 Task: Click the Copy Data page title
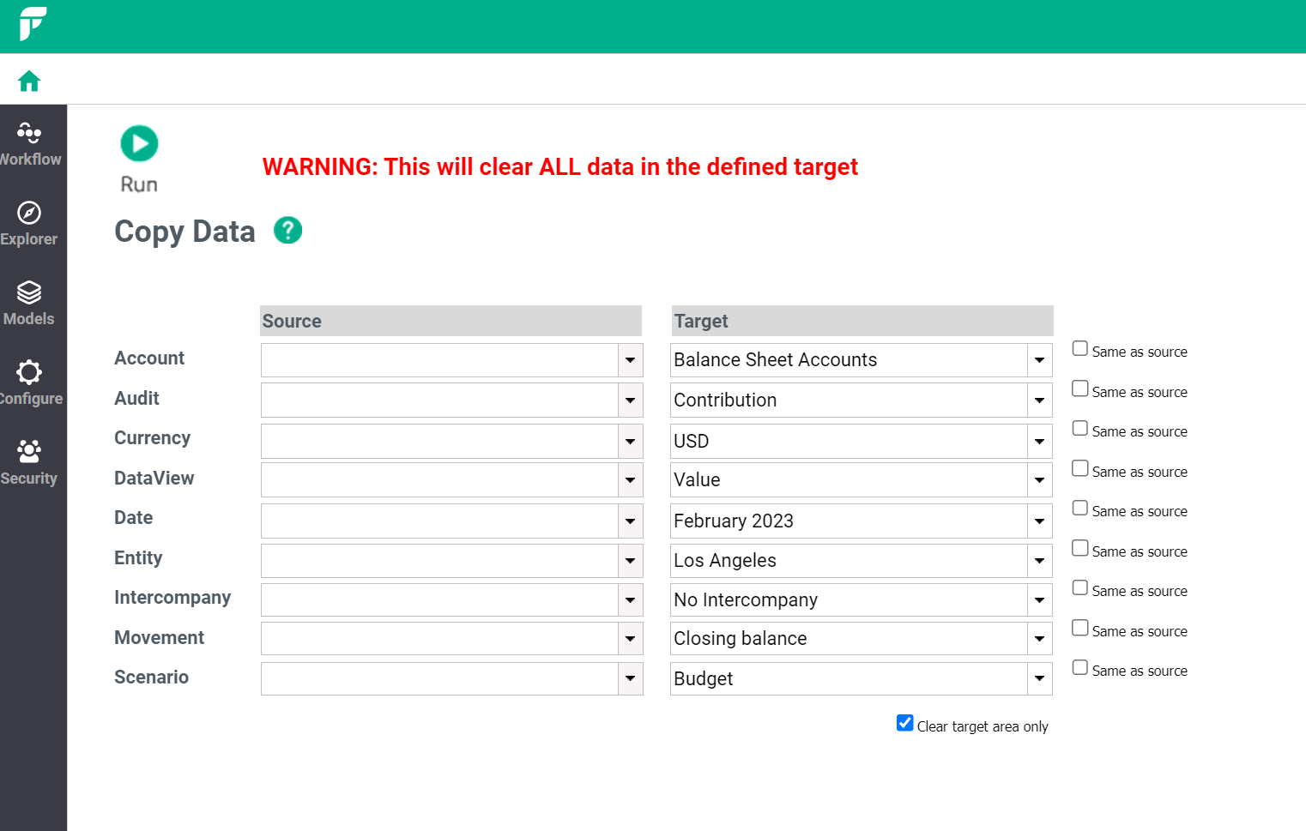[184, 232]
